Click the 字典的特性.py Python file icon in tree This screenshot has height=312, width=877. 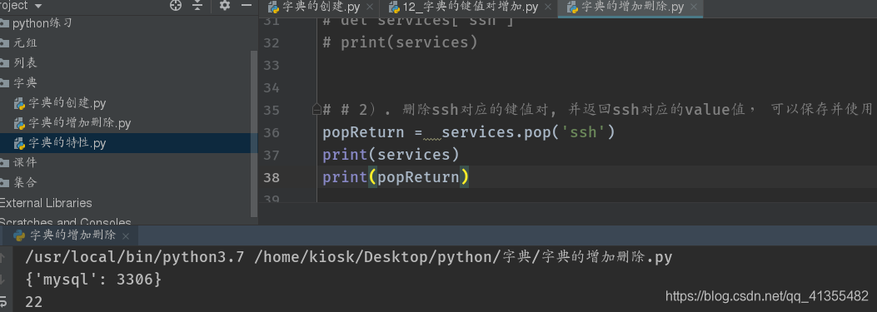coord(20,144)
